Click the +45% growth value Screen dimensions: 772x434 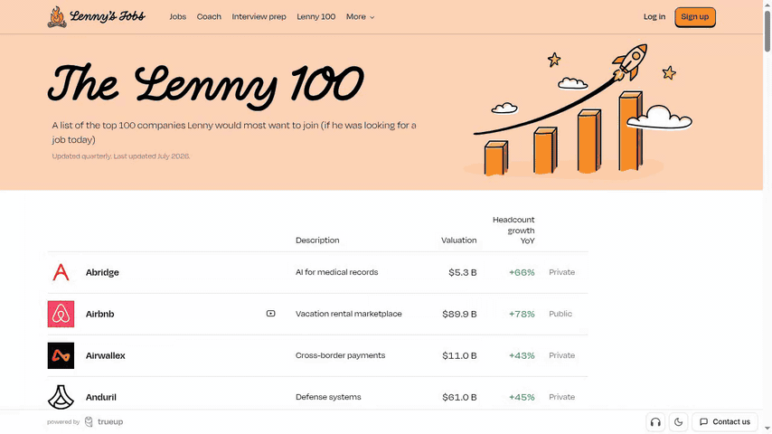pyautogui.click(x=522, y=397)
